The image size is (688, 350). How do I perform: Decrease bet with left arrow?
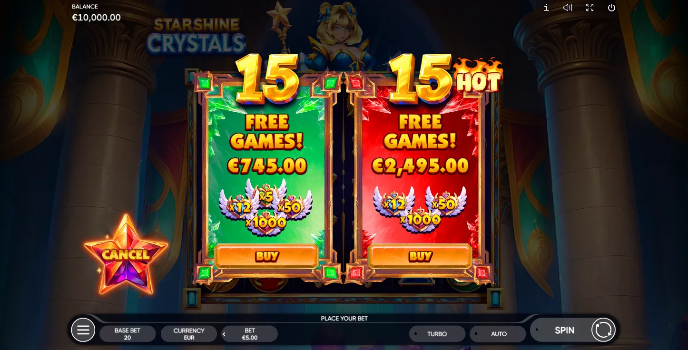click(224, 334)
